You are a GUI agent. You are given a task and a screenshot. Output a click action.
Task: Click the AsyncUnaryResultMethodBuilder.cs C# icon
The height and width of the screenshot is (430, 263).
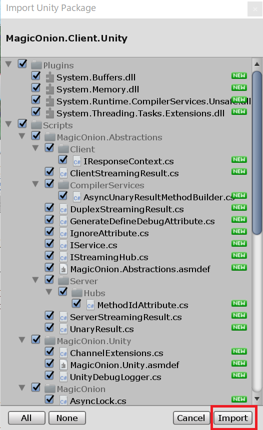point(77,197)
